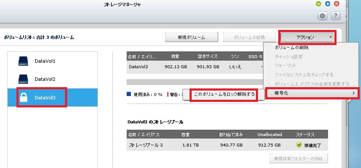Viewport: 361px width, 168px height.
Task: Click the Unallocated column header
Action: click(x=269, y=134)
